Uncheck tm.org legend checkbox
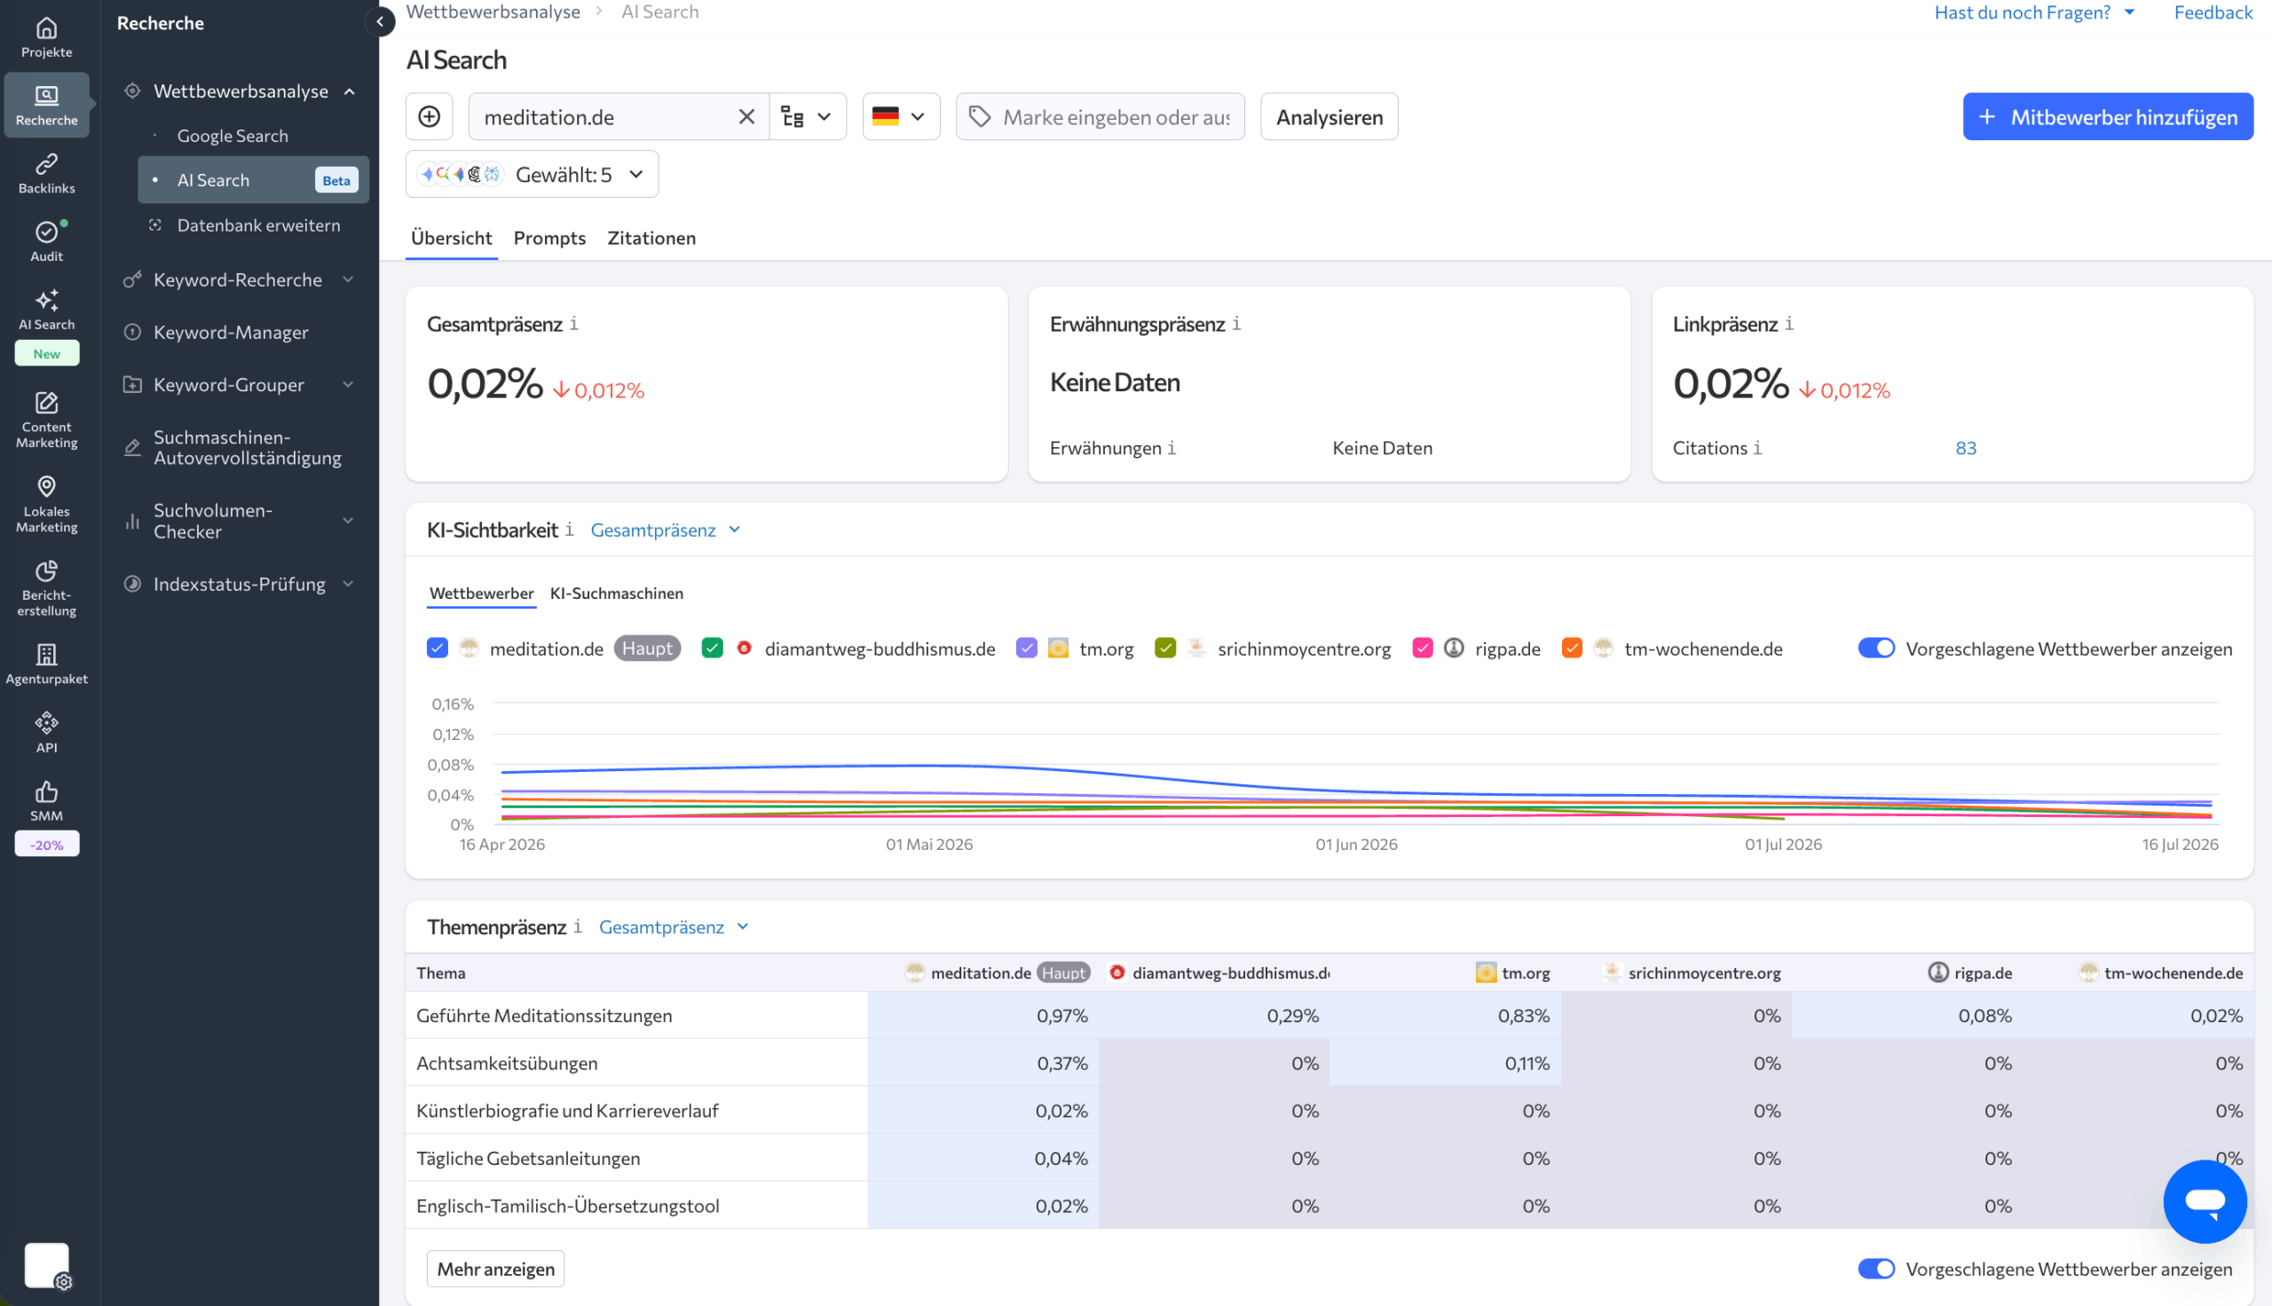This screenshot has height=1306, width=2272. (1026, 648)
